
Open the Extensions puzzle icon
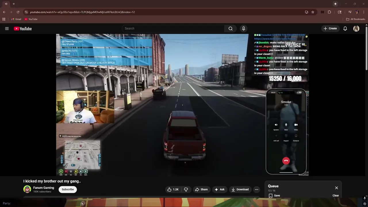[x=329, y=12]
